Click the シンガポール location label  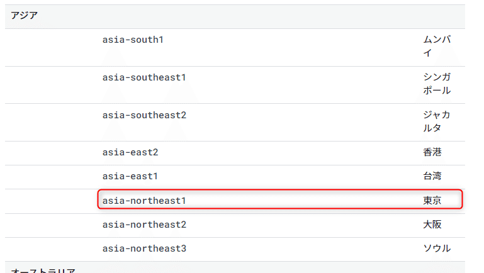click(x=437, y=84)
